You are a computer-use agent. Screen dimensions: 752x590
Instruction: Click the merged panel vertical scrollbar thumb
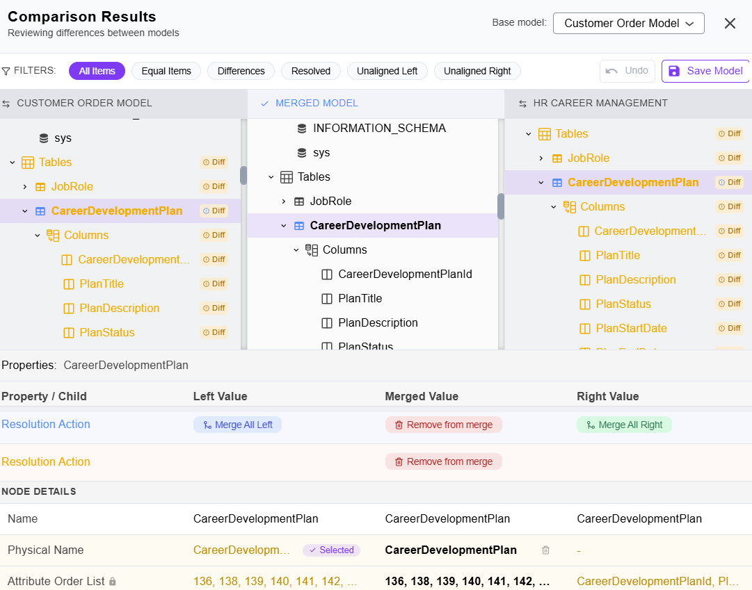[x=501, y=206]
